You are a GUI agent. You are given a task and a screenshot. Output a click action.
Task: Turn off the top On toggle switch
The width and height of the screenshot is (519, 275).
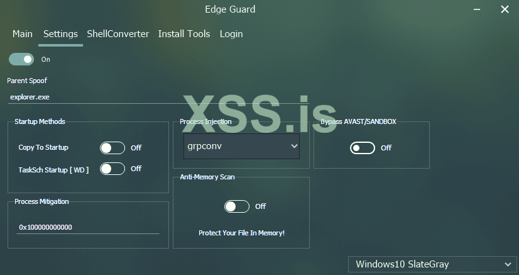(21, 59)
